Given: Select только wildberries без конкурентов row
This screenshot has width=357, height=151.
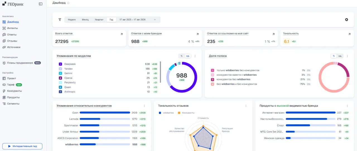Looking at the screenshot, I should [261, 70].
